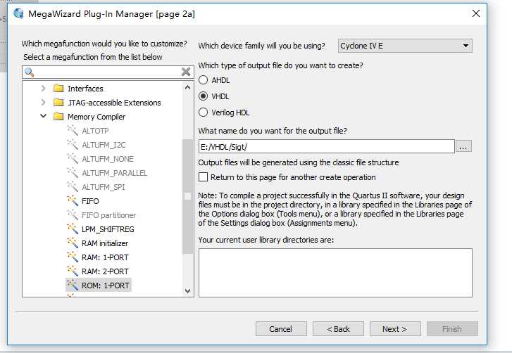Select RAM: 2-PORT in the list
The height and width of the screenshot is (353, 512).
105,271
